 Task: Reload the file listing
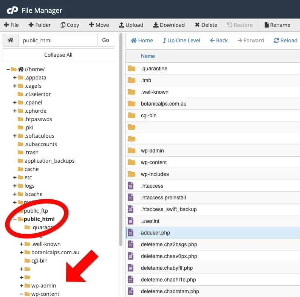(x=286, y=40)
